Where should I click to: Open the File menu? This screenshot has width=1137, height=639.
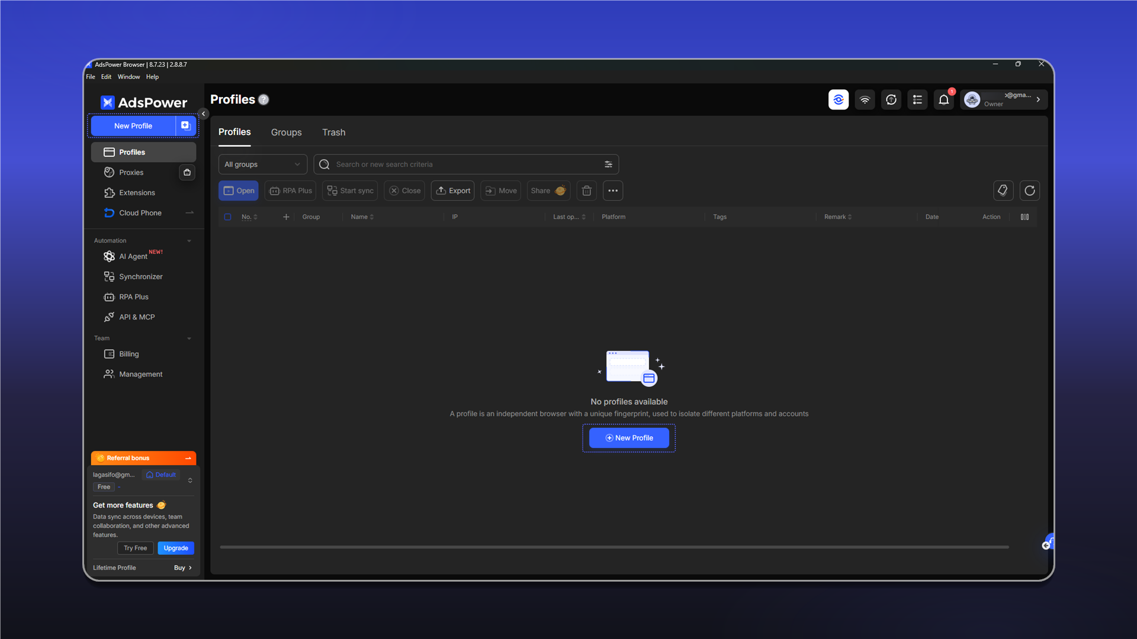pos(91,77)
